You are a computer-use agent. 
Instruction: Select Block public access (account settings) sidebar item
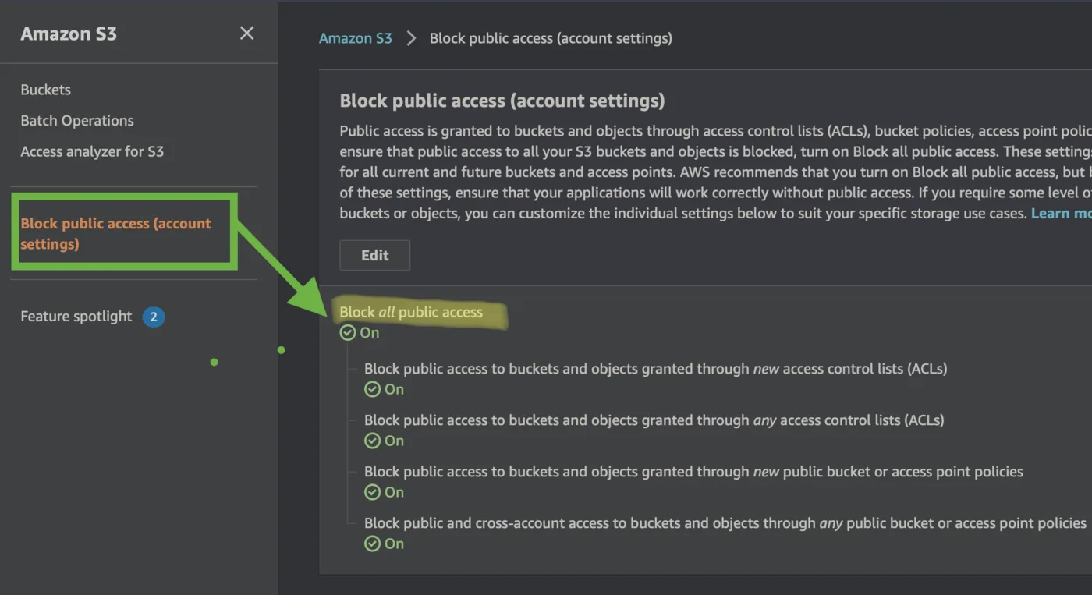coord(116,233)
